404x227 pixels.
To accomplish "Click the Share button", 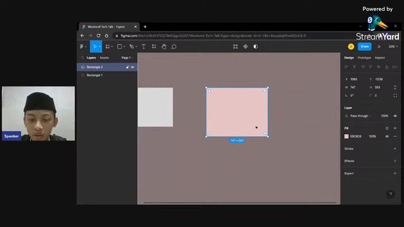I will (365, 47).
